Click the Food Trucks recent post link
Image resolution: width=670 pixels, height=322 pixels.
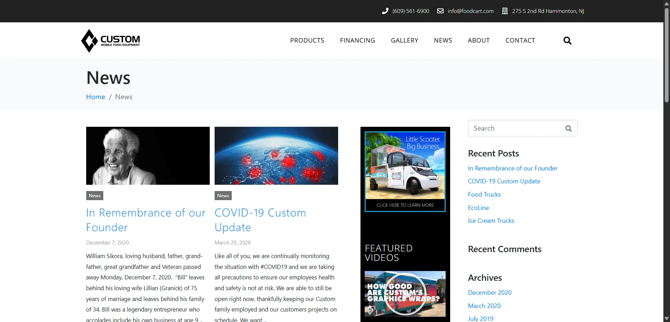tap(484, 195)
